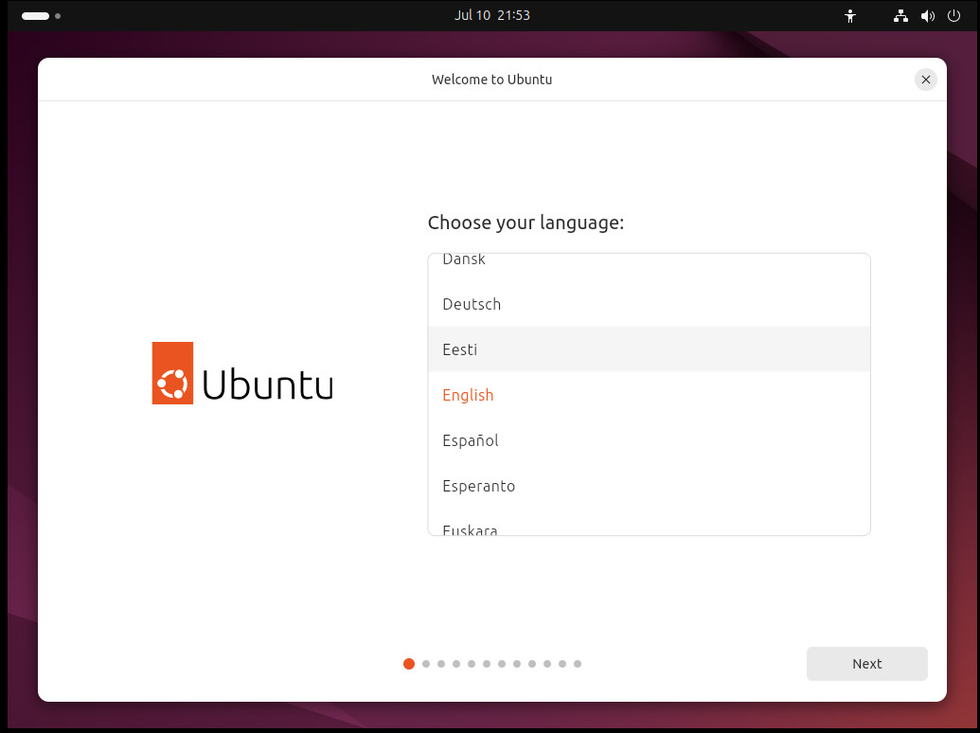Viewport: 980px width, 733px height.
Task: Click the Ubuntu logo image
Action: click(242, 373)
